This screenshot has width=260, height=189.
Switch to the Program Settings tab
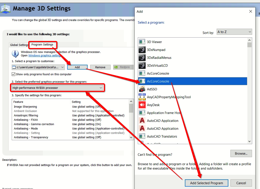click(x=43, y=45)
